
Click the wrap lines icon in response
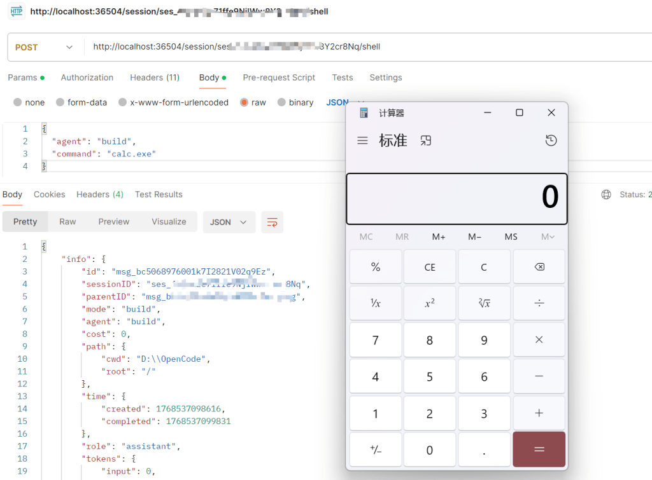tap(272, 222)
